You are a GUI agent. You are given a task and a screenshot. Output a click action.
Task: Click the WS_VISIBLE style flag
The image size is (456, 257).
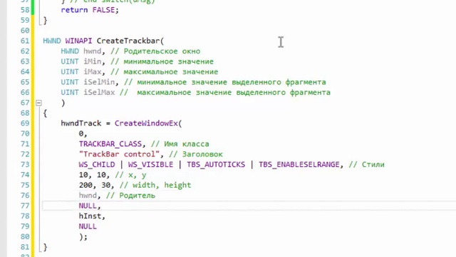coord(150,165)
